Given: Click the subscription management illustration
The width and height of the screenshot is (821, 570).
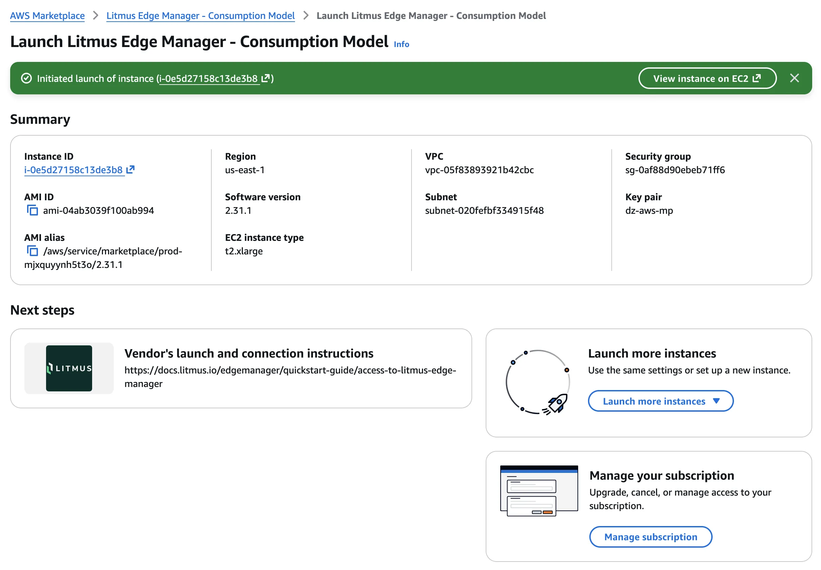Looking at the screenshot, I should tap(539, 491).
